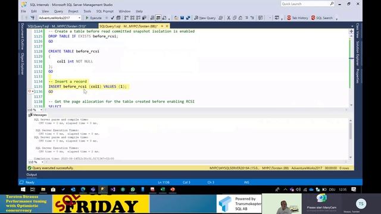Open SQL Search toolbar button
The image size is (381, 214).
coord(321,18)
